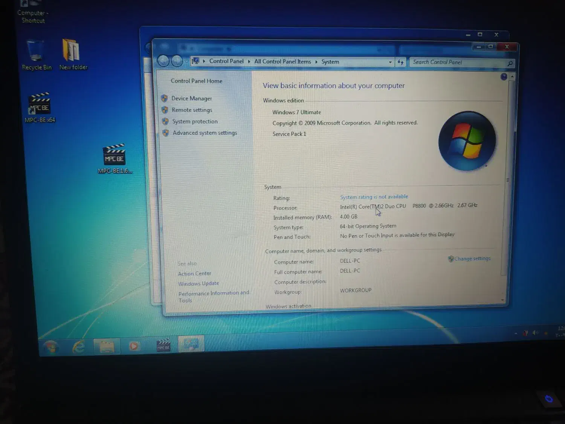Screen dimensions: 565x424
Task: Open Device Manager
Action: coord(192,98)
